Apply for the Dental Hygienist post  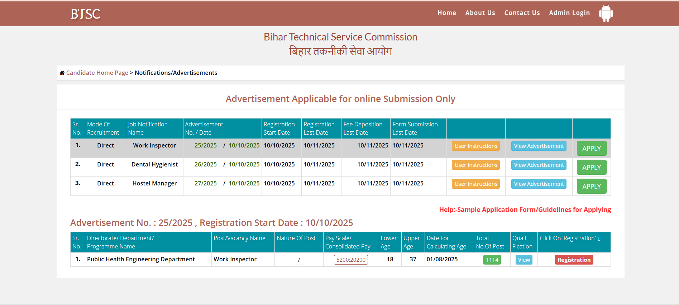click(x=591, y=167)
